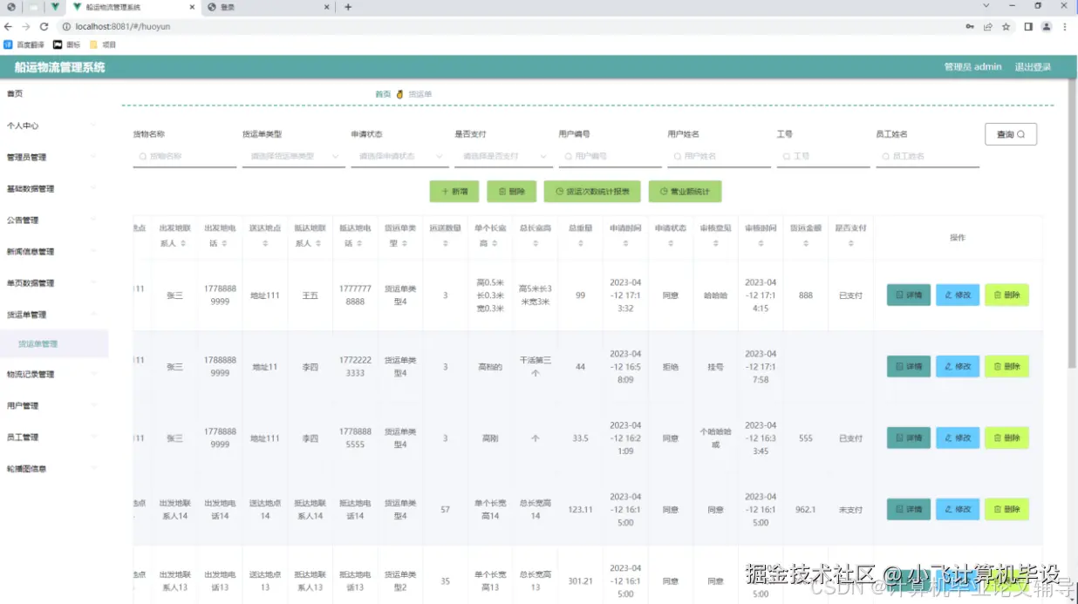Click the 查询 search button
This screenshot has height=604, width=1078.
tap(1011, 134)
